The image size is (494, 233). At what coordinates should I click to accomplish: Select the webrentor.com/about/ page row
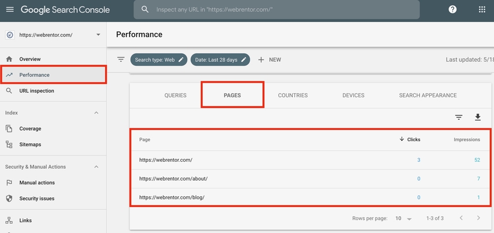[x=173, y=179]
